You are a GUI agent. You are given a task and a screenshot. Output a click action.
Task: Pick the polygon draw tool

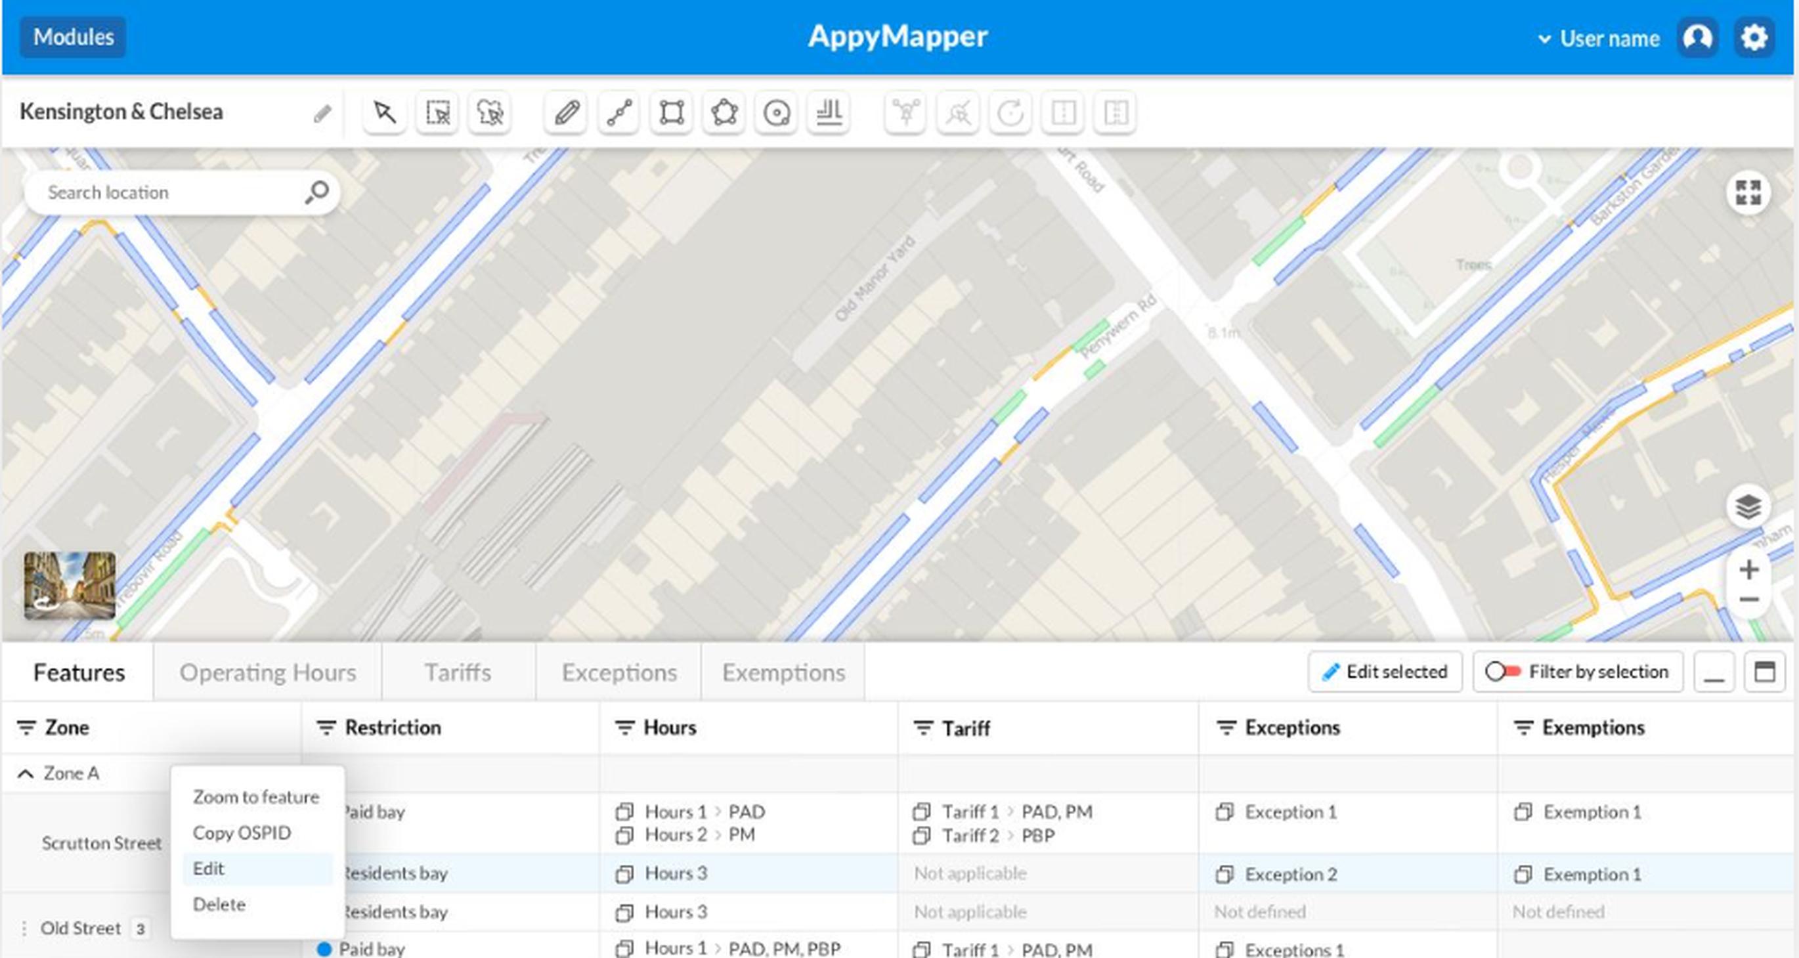(724, 112)
